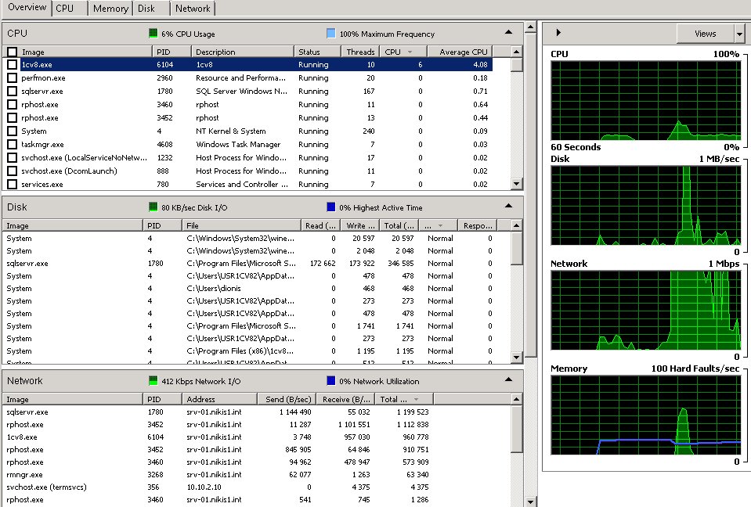This screenshot has height=507, width=751.
Task: Sort the Disk table by Write column
Action: tap(359, 225)
